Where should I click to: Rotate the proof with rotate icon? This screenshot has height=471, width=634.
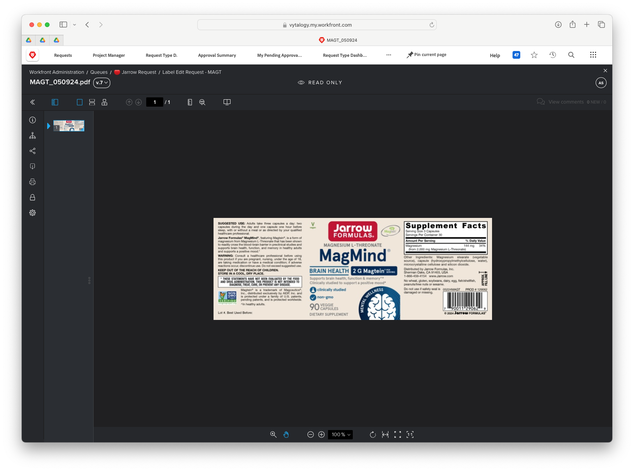click(373, 435)
